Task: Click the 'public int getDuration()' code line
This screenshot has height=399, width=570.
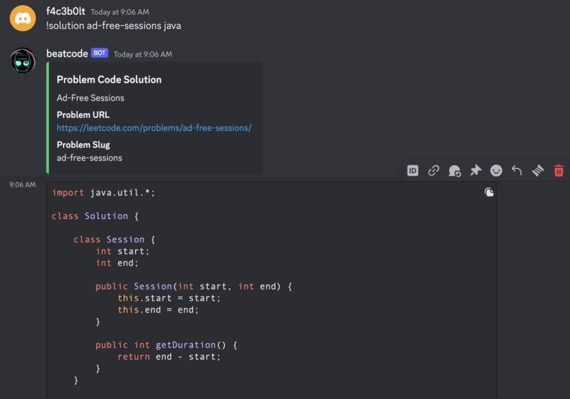Action: (166, 345)
